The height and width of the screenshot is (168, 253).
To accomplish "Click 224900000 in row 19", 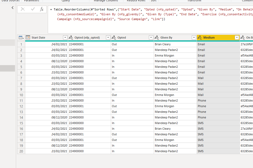I will pyautogui.click(x=76, y=145).
